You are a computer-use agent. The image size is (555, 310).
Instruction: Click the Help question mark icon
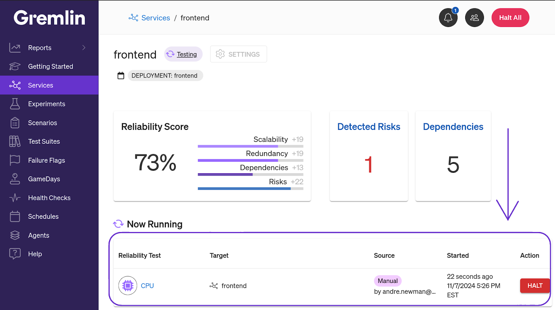(x=15, y=254)
